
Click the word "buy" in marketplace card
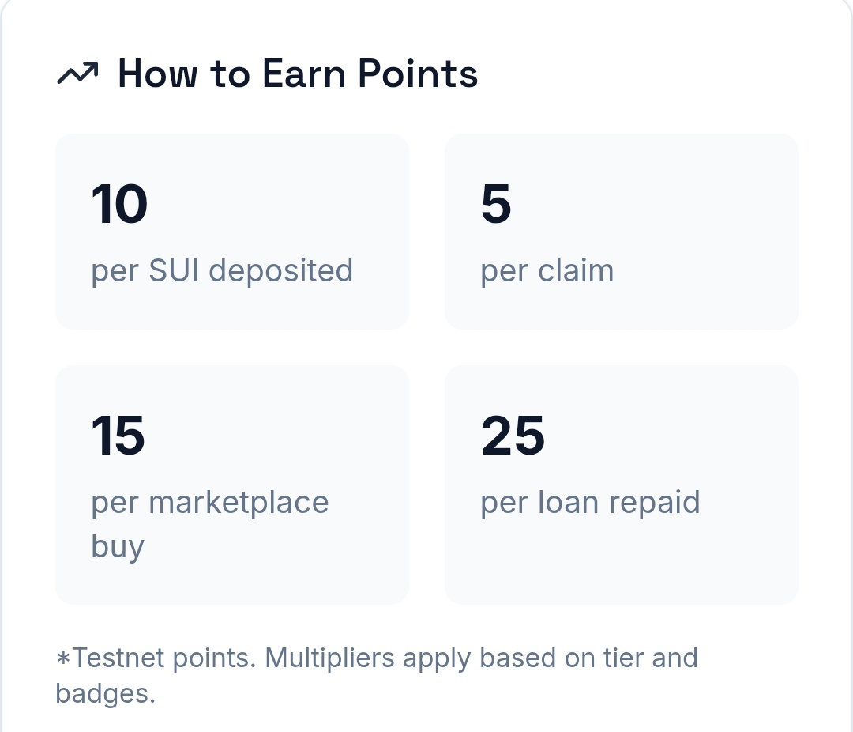[x=118, y=547]
